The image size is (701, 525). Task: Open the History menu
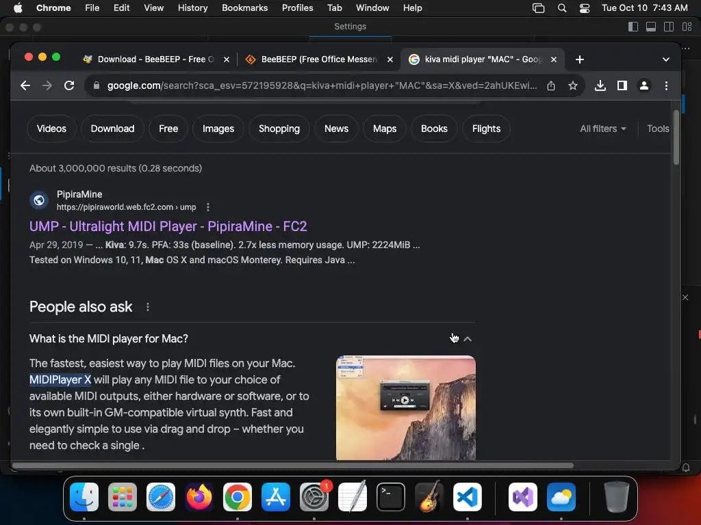pyautogui.click(x=192, y=8)
